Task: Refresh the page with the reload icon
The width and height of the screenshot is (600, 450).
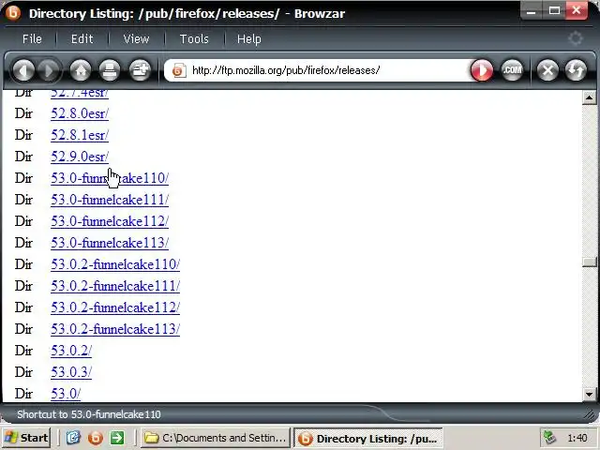Action: [576, 70]
